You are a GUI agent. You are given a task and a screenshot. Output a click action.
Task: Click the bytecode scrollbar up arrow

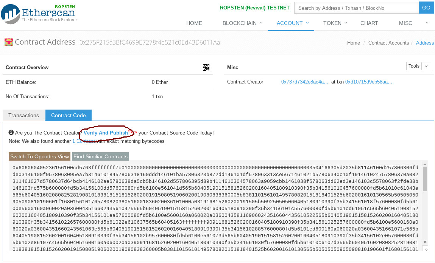click(425, 164)
